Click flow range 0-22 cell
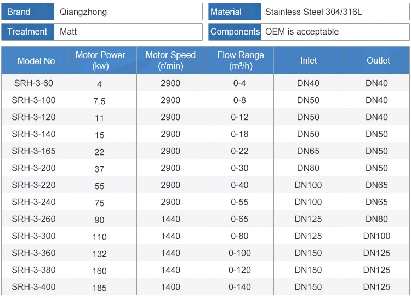 point(239,151)
